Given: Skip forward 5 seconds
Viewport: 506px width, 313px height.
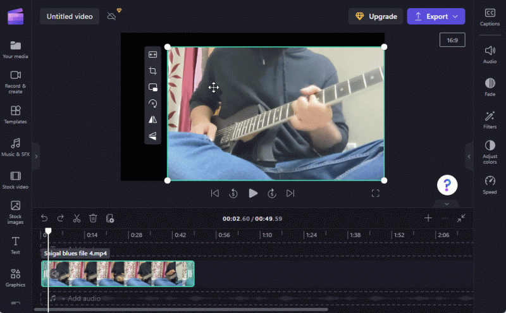Looking at the screenshot, I should click(x=272, y=193).
